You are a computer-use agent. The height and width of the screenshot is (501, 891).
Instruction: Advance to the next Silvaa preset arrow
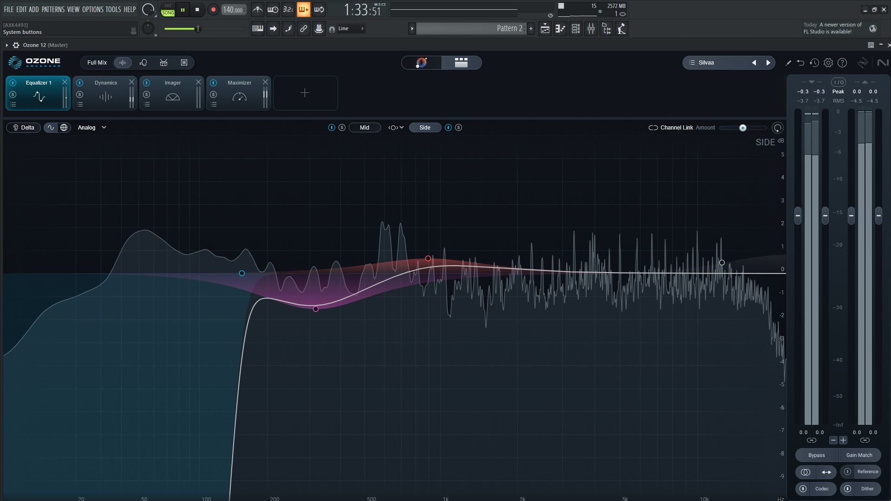coord(768,62)
